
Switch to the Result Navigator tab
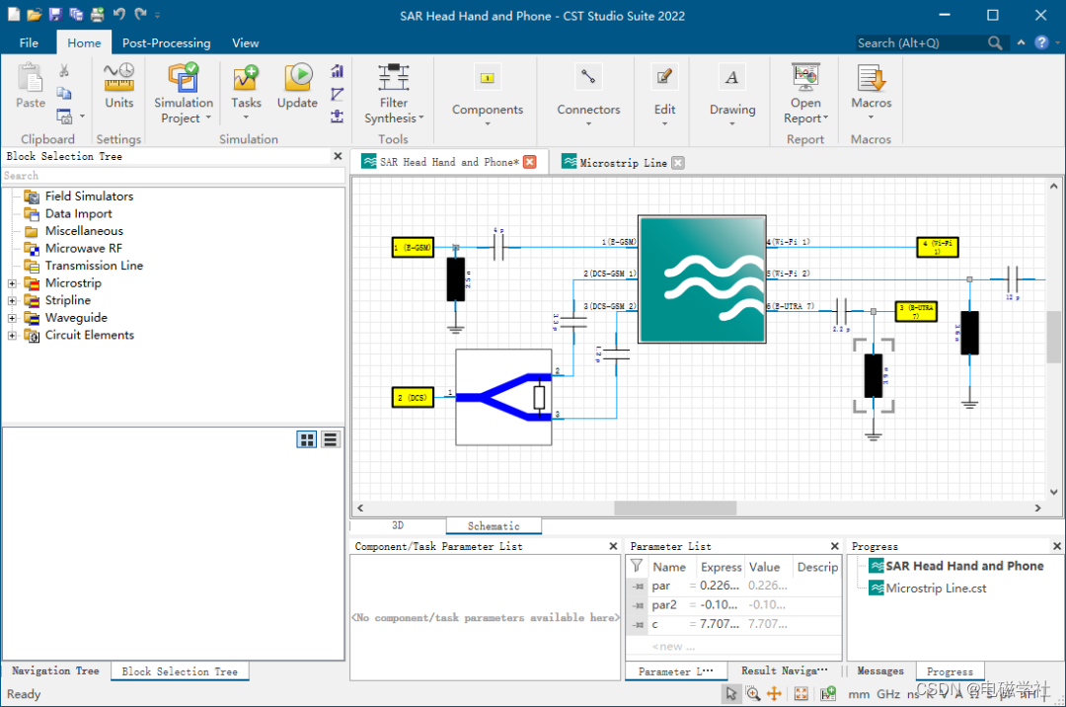coord(784,671)
